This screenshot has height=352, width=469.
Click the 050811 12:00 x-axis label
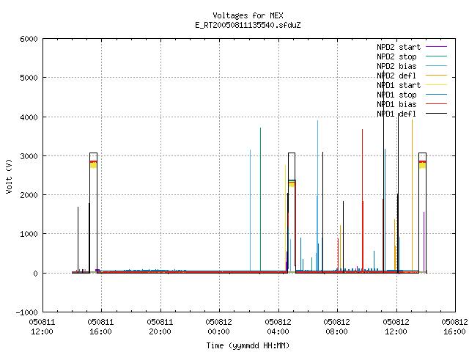[42, 327]
